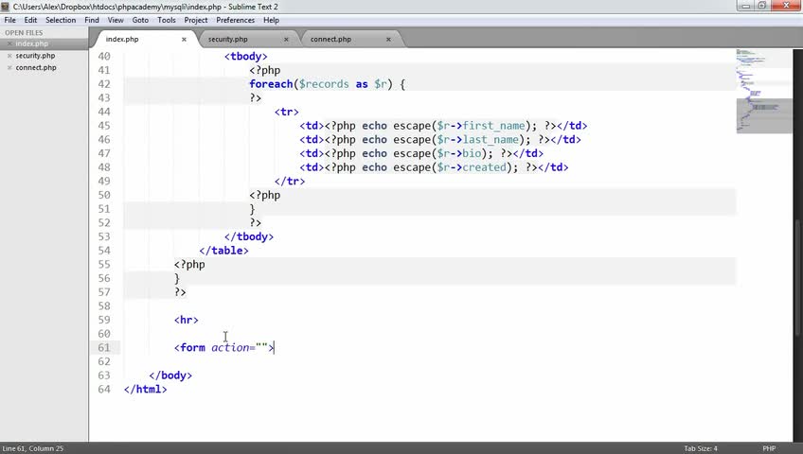Close the Sublime Text window
The image size is (803, 454).
click(786, 6)
